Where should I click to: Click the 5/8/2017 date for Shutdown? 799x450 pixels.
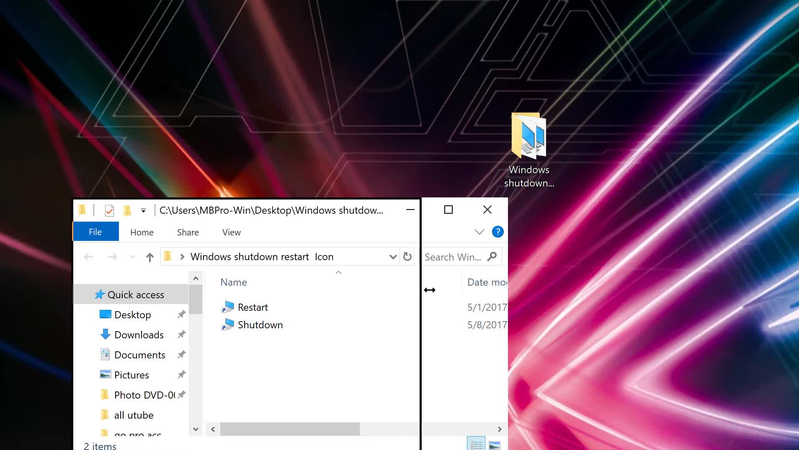[487, 325]
